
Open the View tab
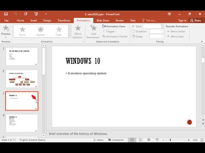pos(133,20)
